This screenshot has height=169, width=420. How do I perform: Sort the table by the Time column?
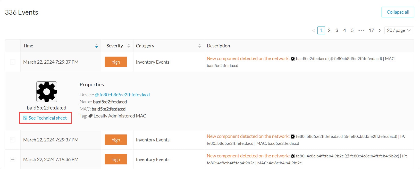96,46
